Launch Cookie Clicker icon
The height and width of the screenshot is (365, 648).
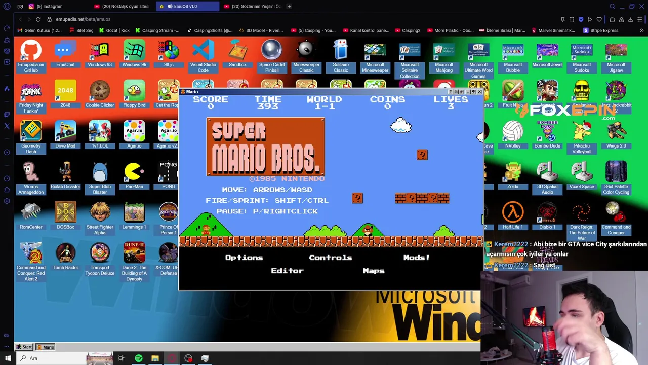100,94
